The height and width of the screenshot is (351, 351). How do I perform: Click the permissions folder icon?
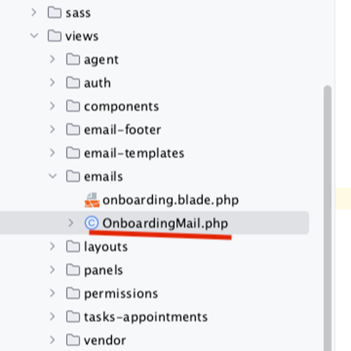point(73,293)
